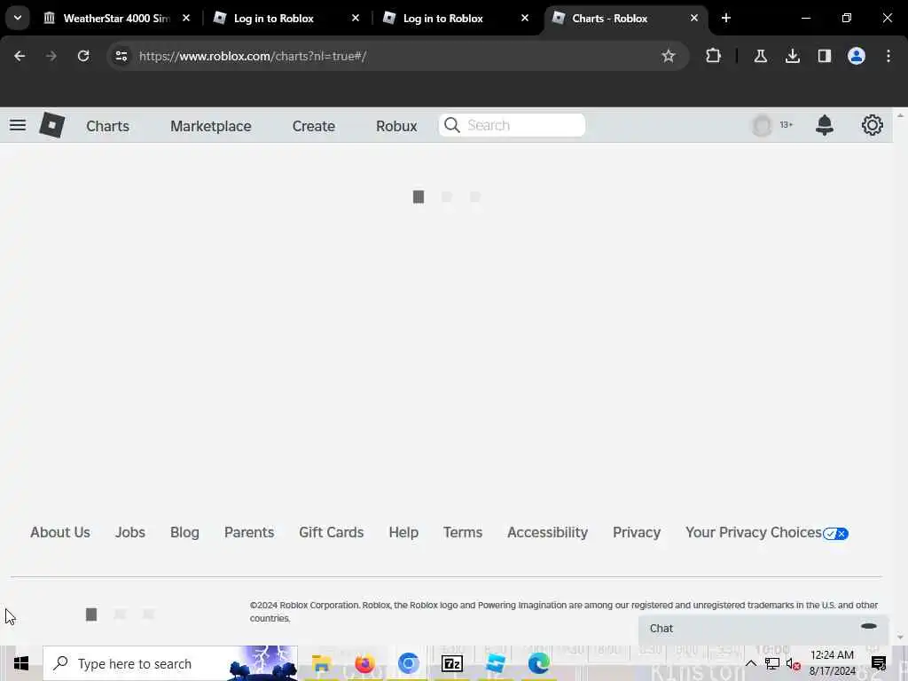Click the Chat panel minimize toggle icon
Image resolution: width=908 pixels, height=681 pixels.
pyautogui.click(x=869, y=626)
